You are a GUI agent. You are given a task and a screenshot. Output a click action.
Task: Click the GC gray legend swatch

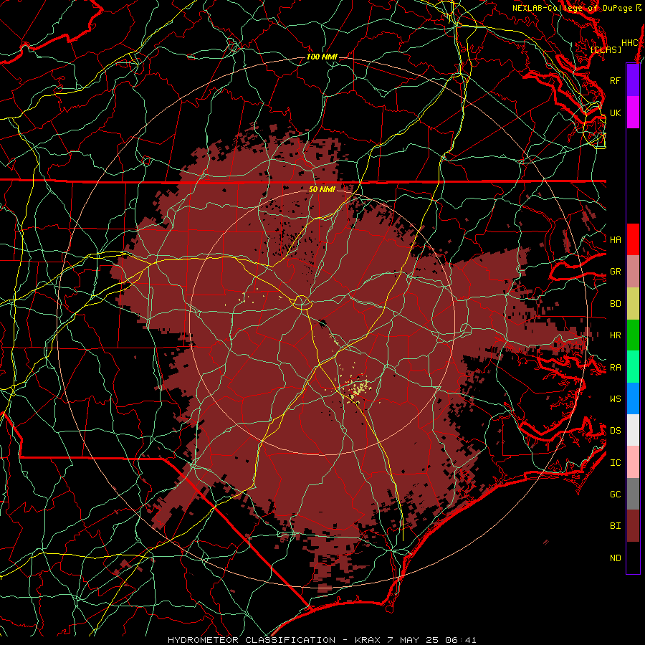[x=633, y=494]
